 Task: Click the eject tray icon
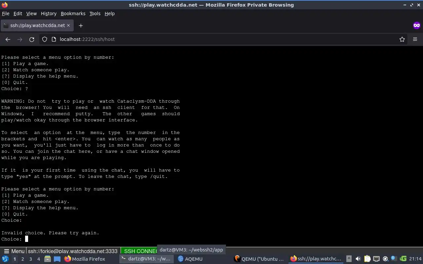[x=349, y=259]
